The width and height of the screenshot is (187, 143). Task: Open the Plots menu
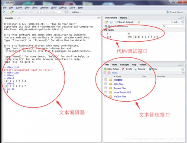(35, 8)
